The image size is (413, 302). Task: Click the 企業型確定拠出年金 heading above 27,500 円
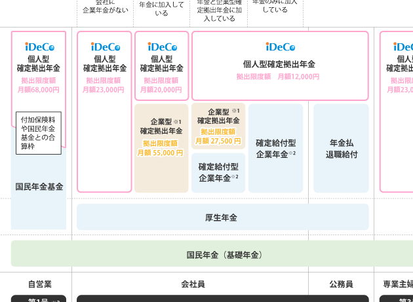[x=218, y=116]
